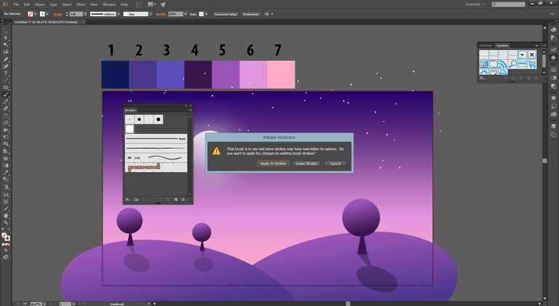The image size is (559, 306).
Task: Select the Gradient tool in toolbox
Action: 6,165
